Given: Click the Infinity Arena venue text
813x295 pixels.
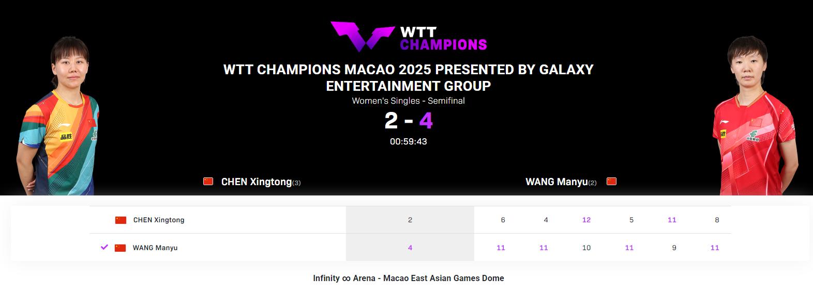Looking at the screenshot, I should tap(409, 278).
